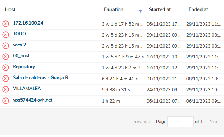224x137 pixels.
Task: Click the red error icon next to TODO
Action: click(6, 35)
